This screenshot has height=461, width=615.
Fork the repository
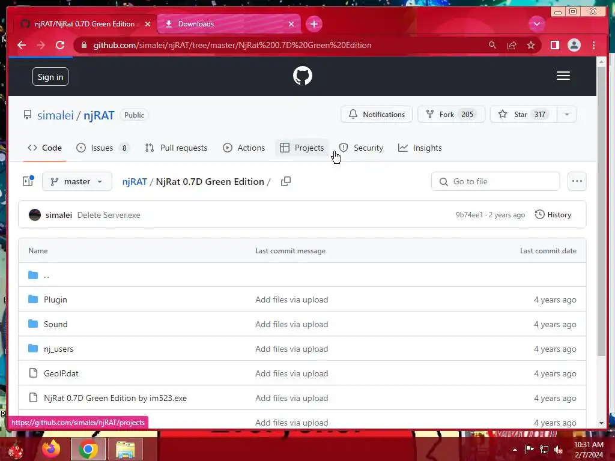[x=451, y=115]
